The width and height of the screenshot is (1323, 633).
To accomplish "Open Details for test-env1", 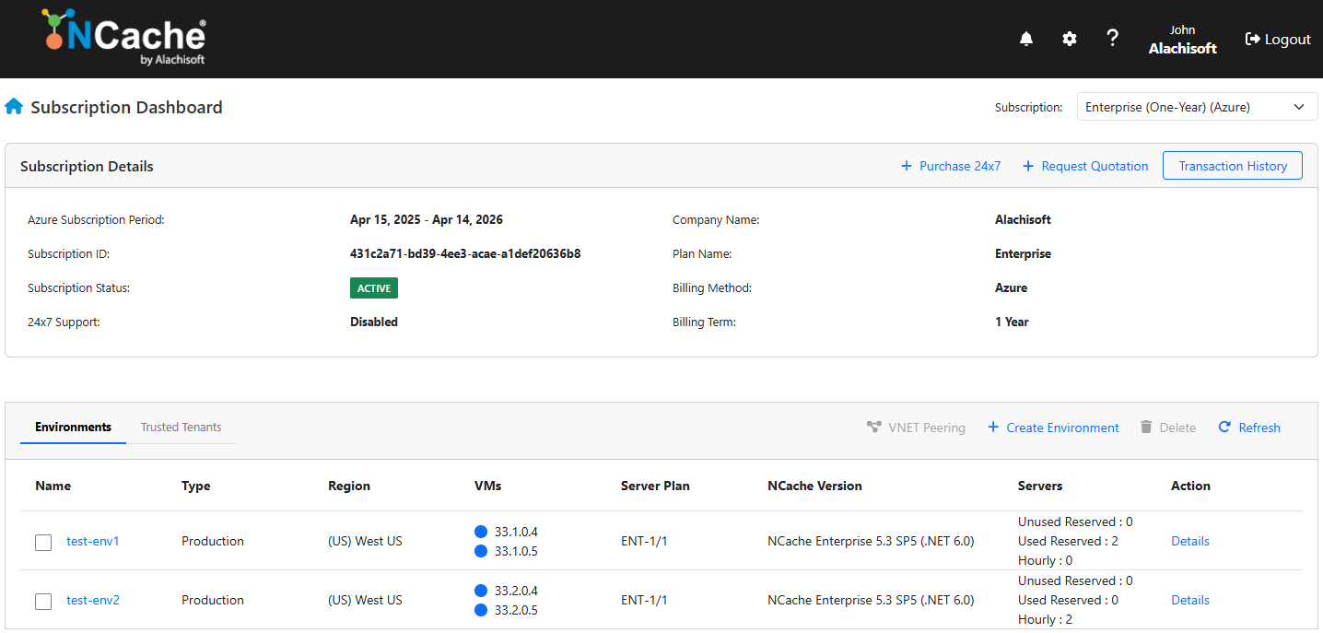I will coord(1190,541).
